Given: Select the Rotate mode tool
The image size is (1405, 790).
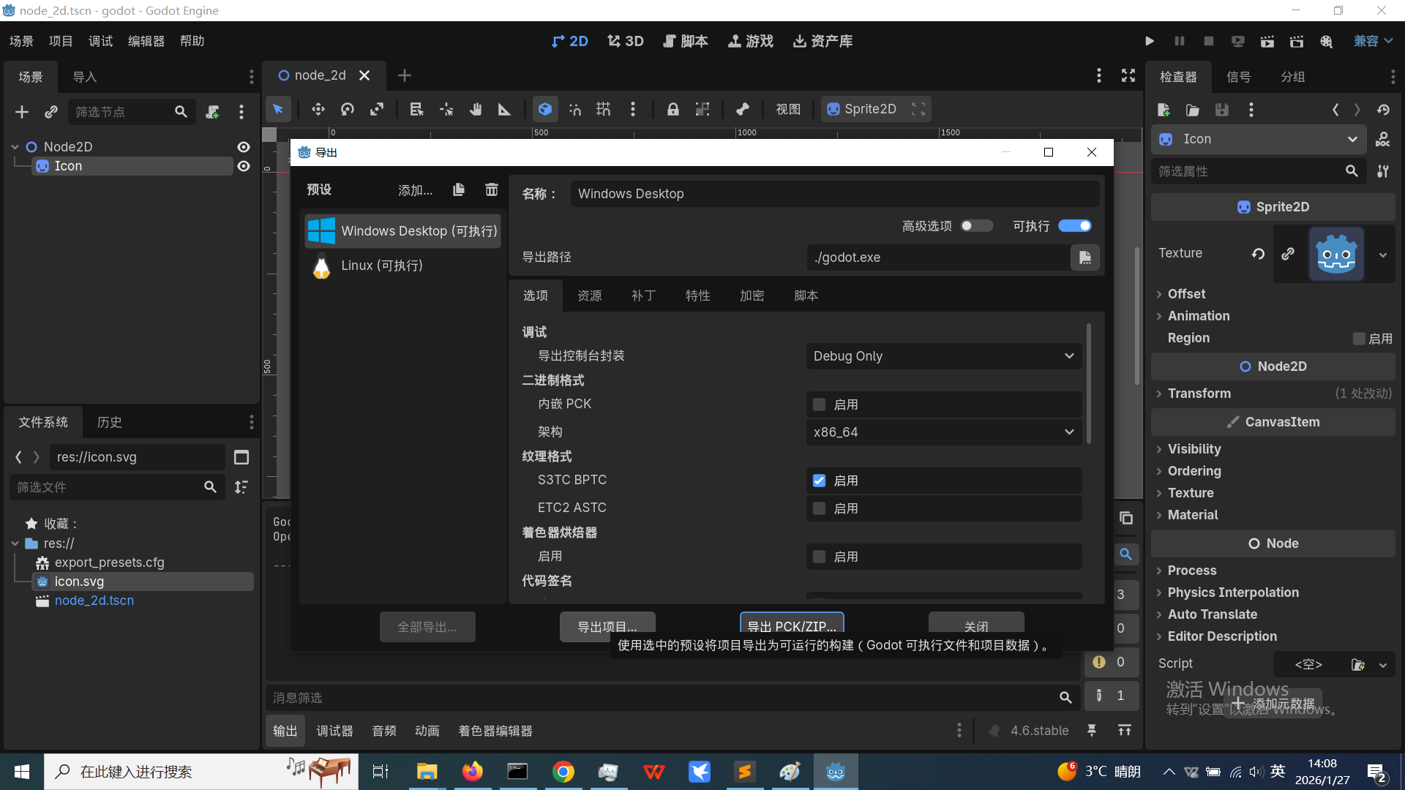Looking at the screenshot, I should point(348,110).
